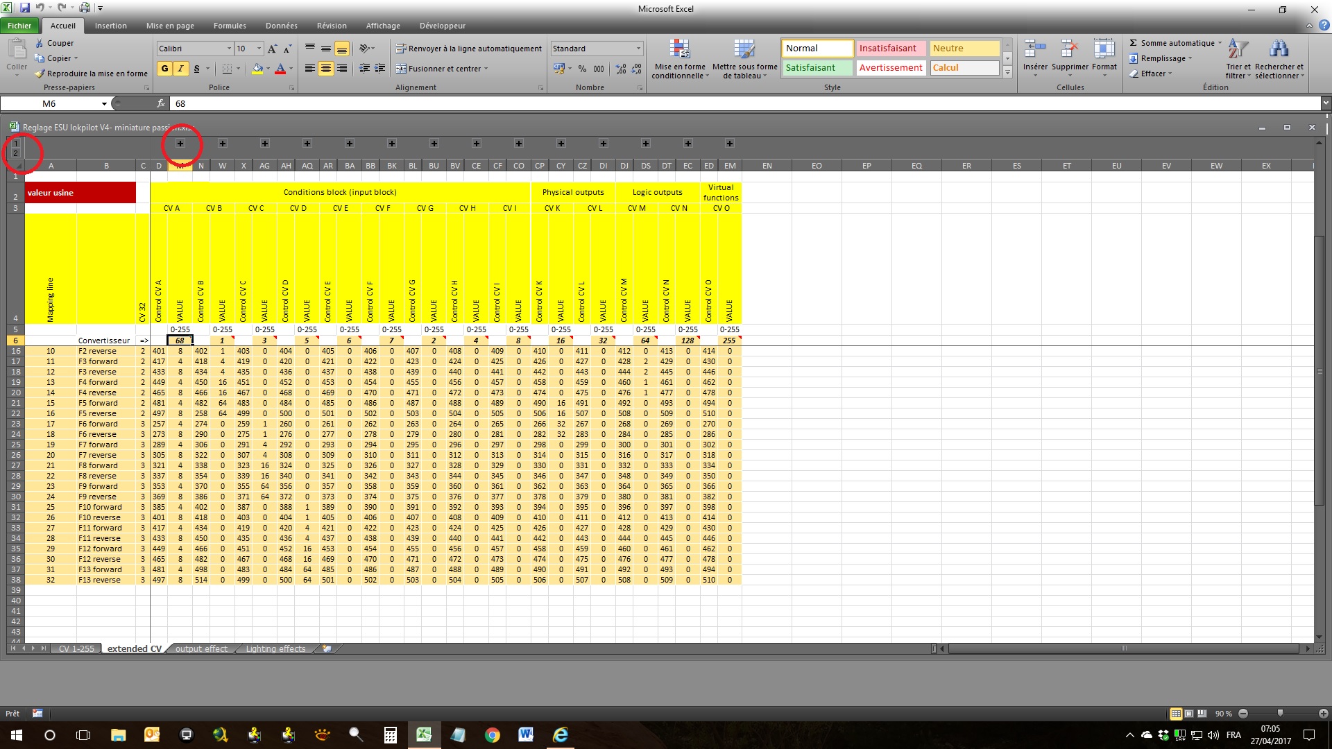This screenshot has width=1332, height=749.
Task: Click the zoom slider handle in the status bar
Action: pyautogui.click(x=1280, y=713)
